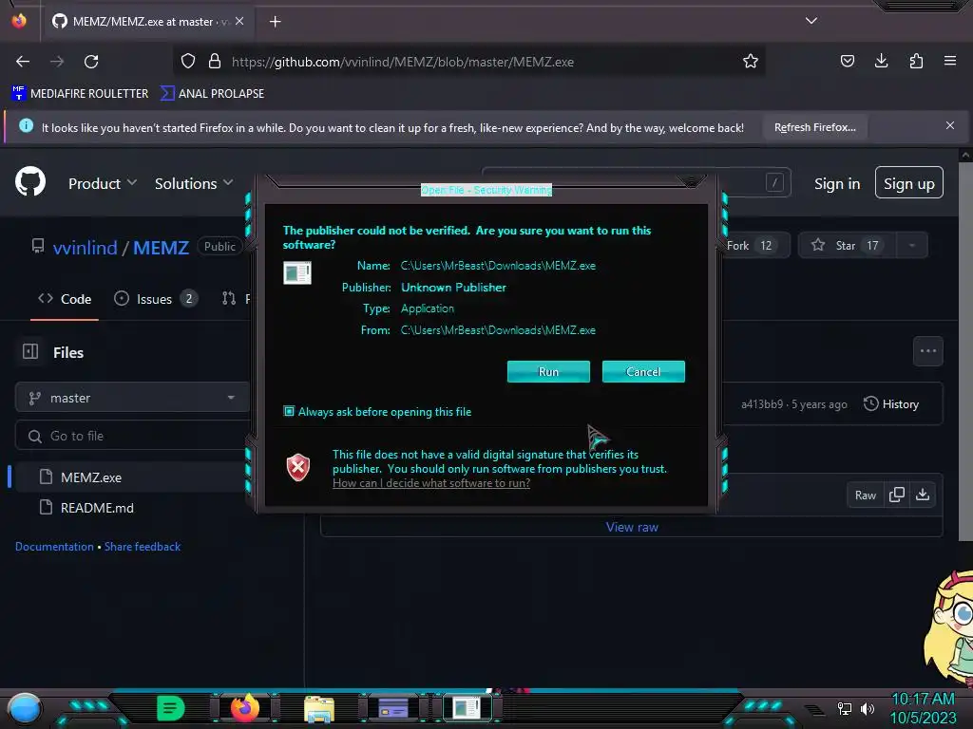The height and width of the screenshot is (729, 973).
Task: Open commit a413bb9
Action: 762,404
